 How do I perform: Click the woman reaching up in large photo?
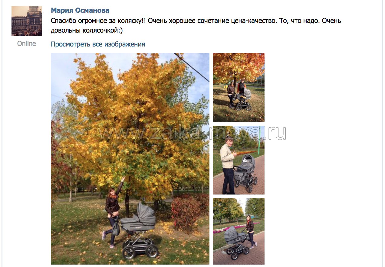coord(113,211)
